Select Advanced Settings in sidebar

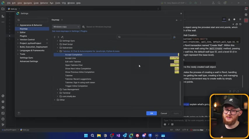pyautogui.click(x=29, y=61)
